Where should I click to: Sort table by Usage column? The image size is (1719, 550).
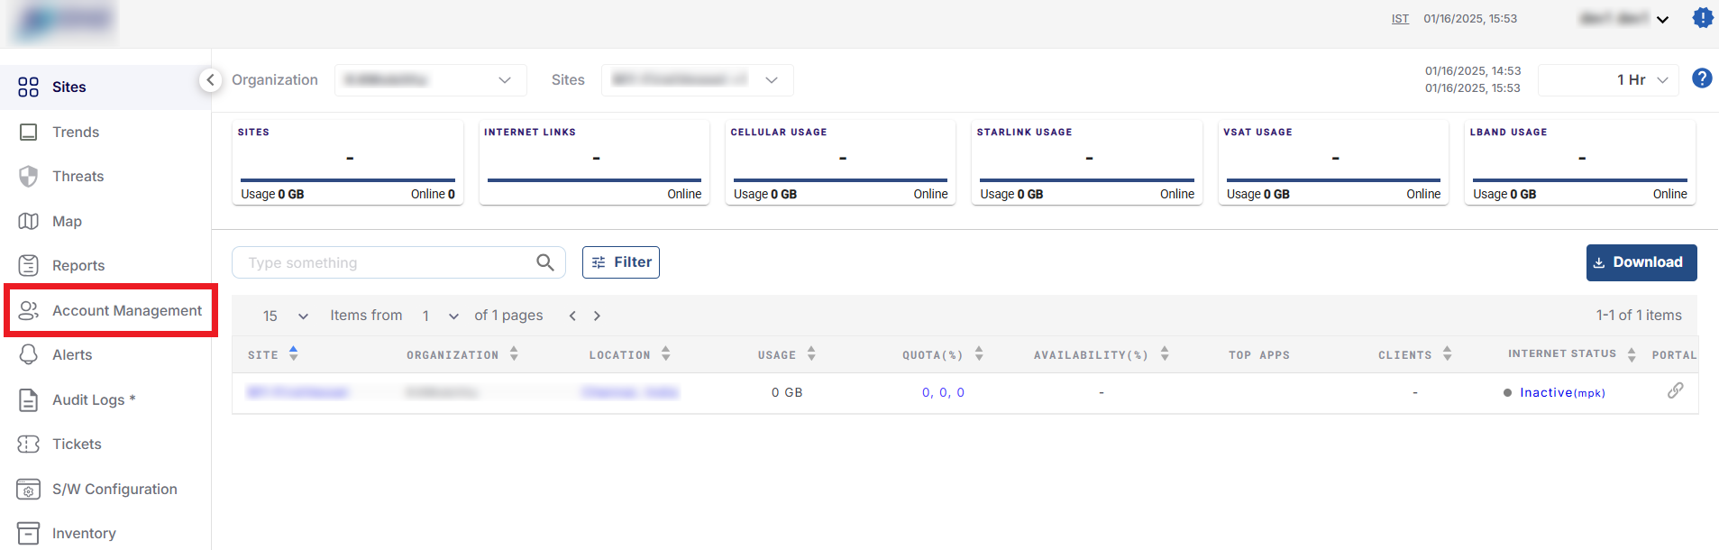tap(811, 354)
